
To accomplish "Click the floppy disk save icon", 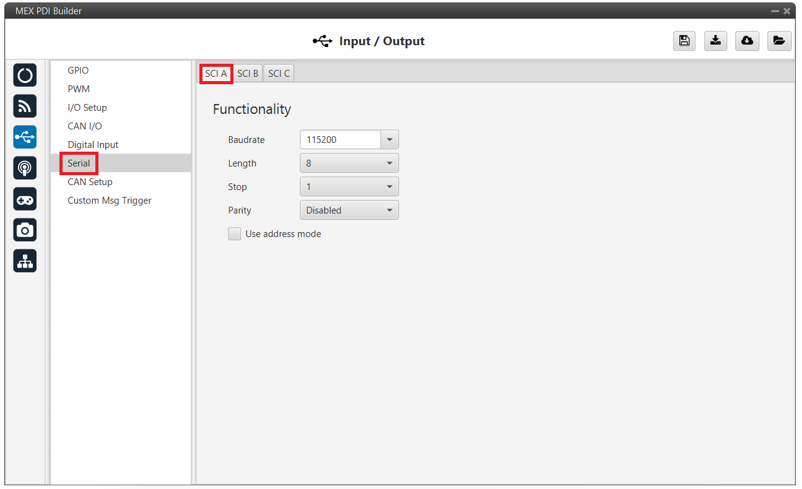I will point(684,41).
